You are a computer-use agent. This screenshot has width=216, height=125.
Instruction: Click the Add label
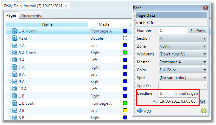click(147, 111)
